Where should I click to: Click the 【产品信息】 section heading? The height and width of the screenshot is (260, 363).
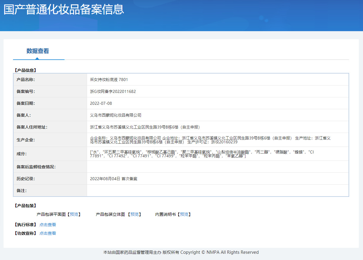pyautogui.click(x=25, y=70)
